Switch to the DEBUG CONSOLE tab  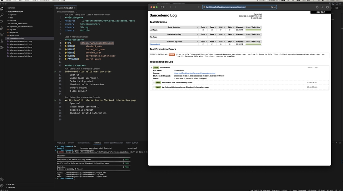click(84, 143)
